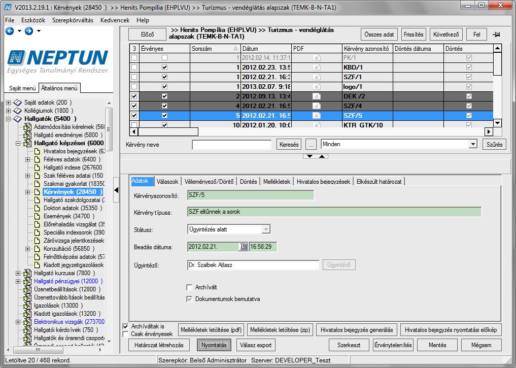Click the Ügyintéző text field

coord(253,265)
